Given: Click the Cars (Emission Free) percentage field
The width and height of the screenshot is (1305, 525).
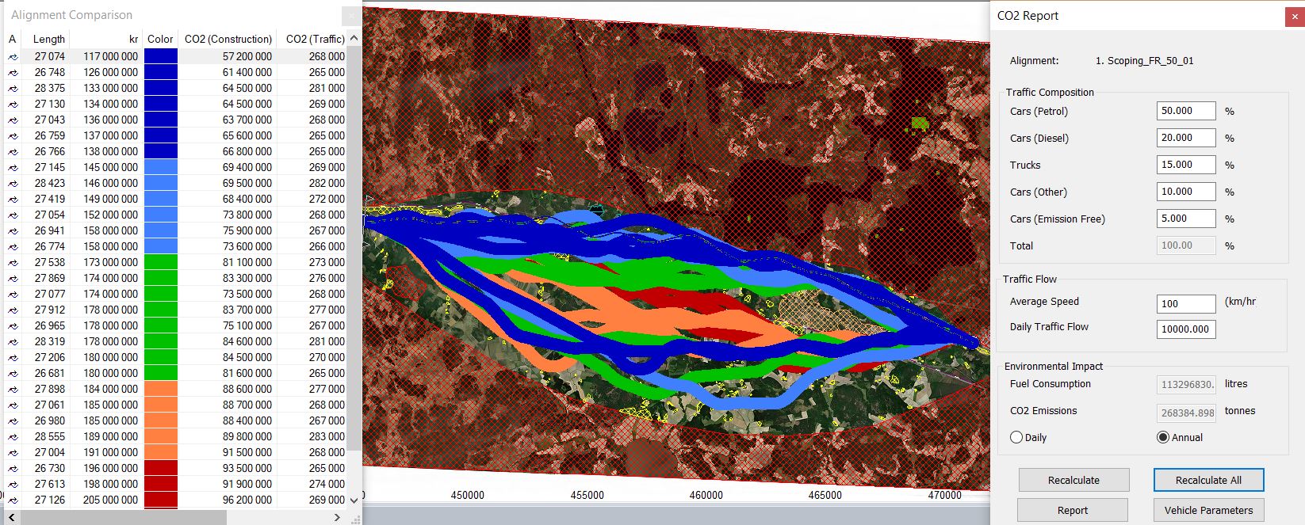Looking at the screenshot, I should pos(1186,219).
